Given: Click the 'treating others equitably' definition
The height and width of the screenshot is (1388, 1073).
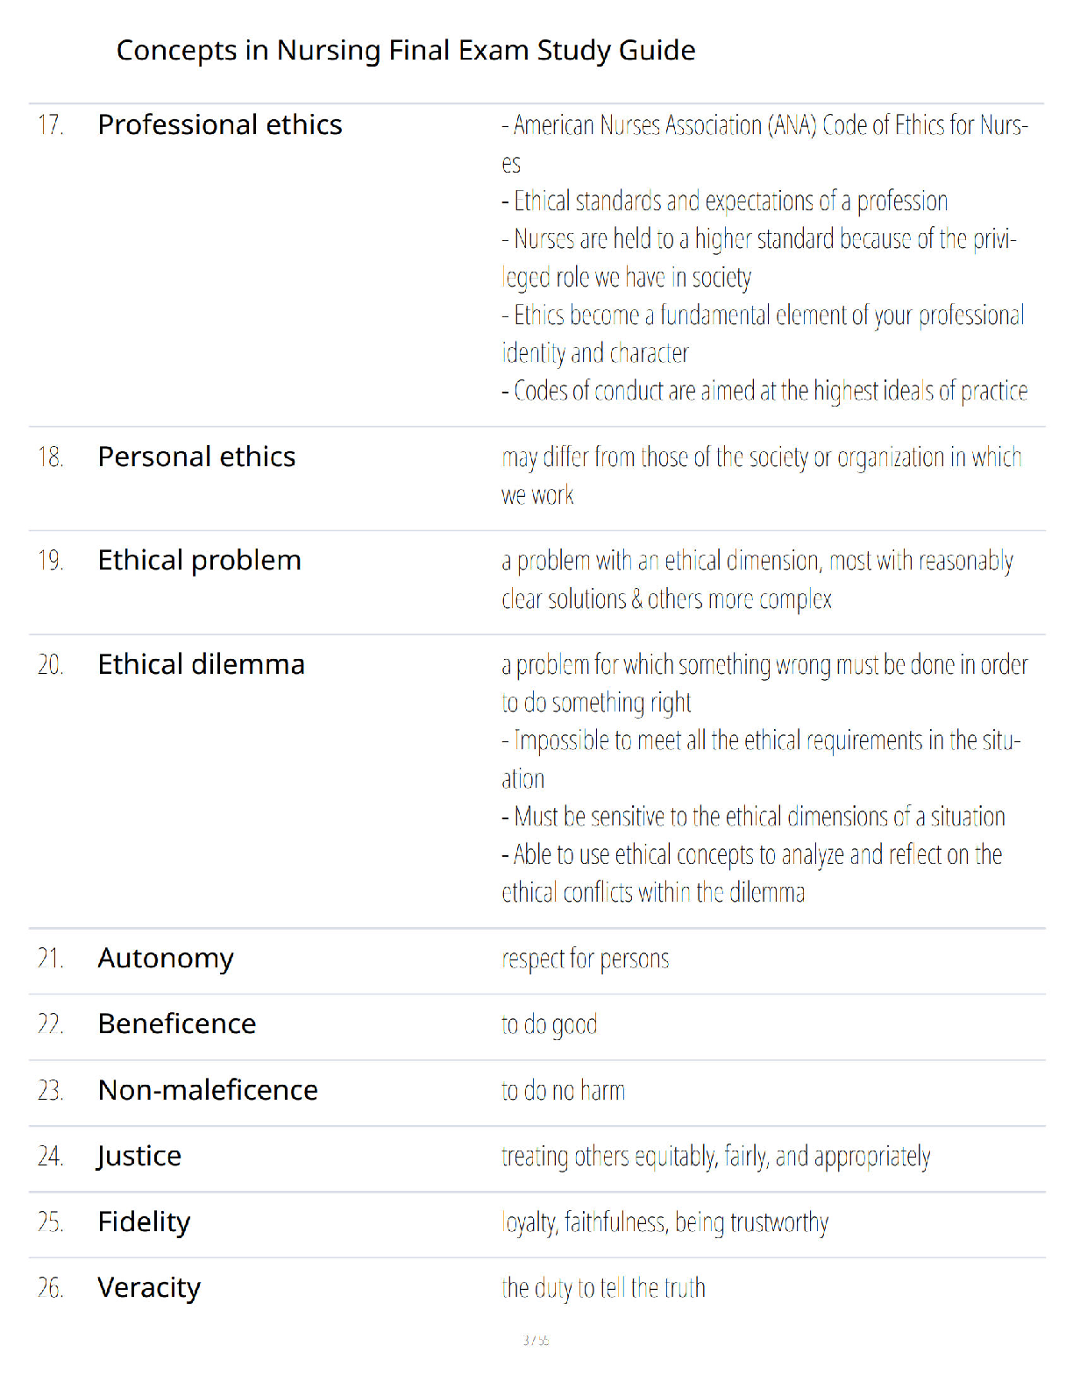Looking at the screenshot, I should click(716, 1157).
